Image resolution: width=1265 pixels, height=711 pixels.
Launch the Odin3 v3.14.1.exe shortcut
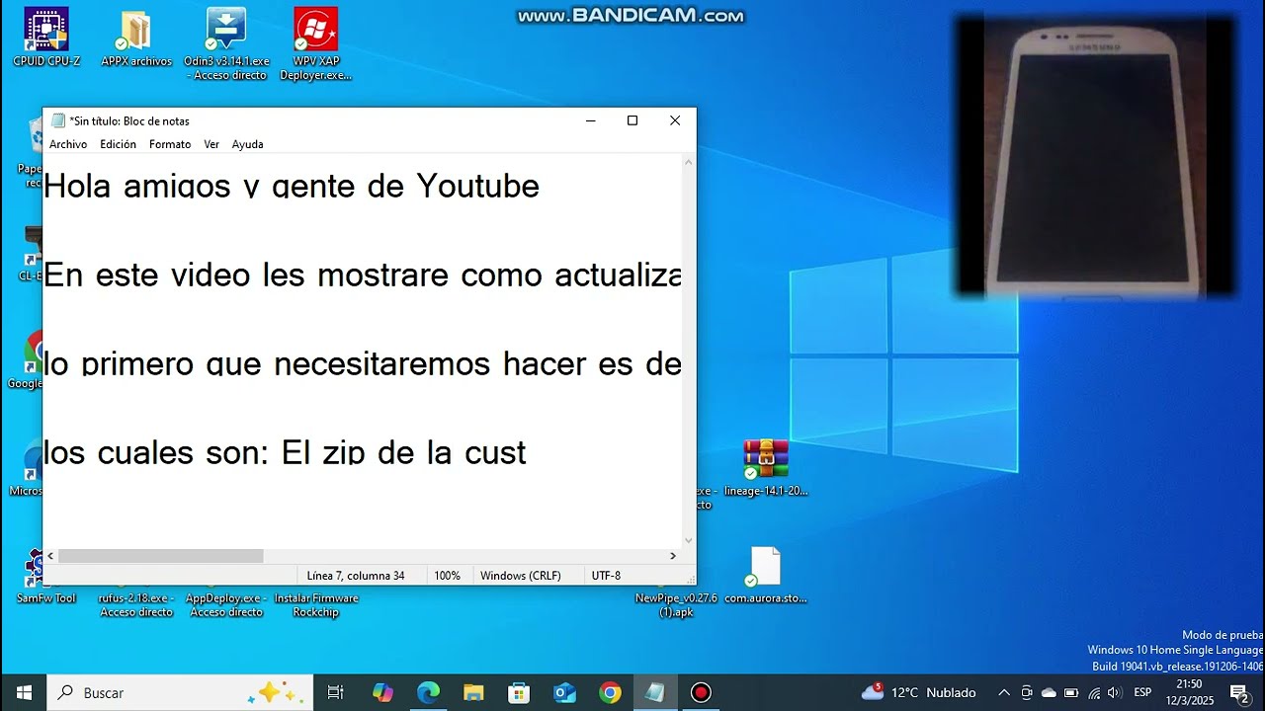click(x=226, y=44)
